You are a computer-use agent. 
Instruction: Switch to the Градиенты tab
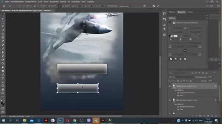tap(181, 12)
